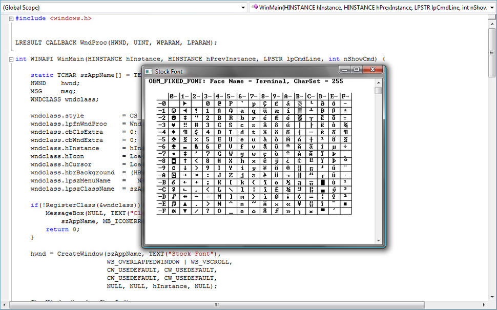Click the editor's horizontal scrollbar thumb
497x310 pixels.
tap(217, 305)
